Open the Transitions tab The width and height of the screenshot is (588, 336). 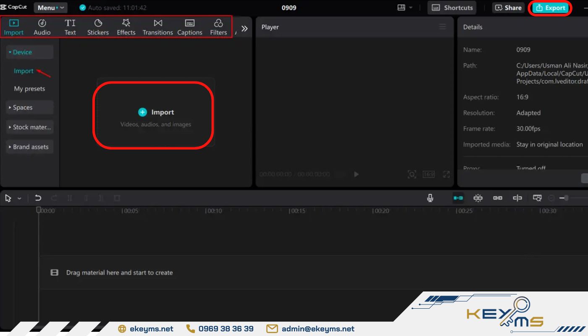(x=158, y=27)
